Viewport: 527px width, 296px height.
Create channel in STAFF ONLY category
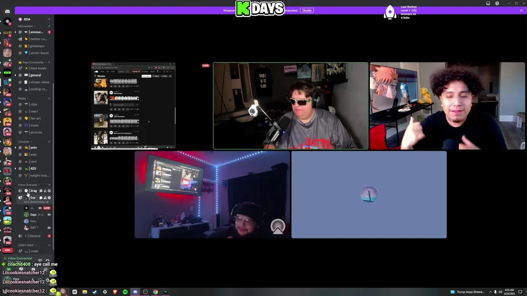[x=49, y=245]
